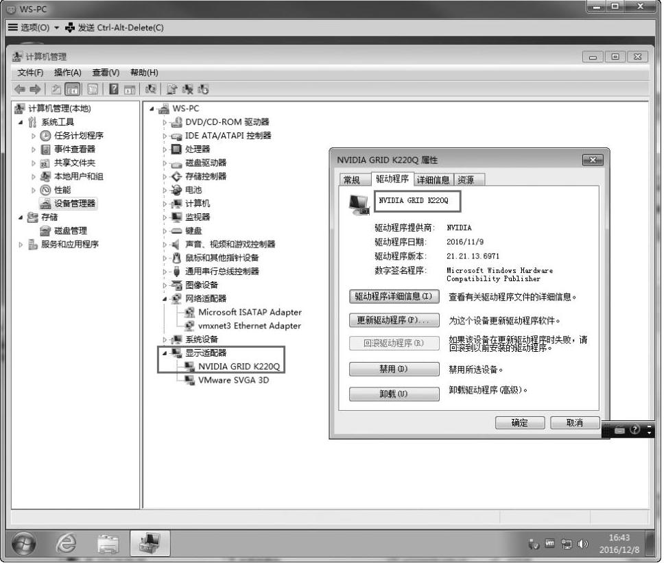Click the 卸载(U) button
Screen dimensions: 666x563
[394, 394]
